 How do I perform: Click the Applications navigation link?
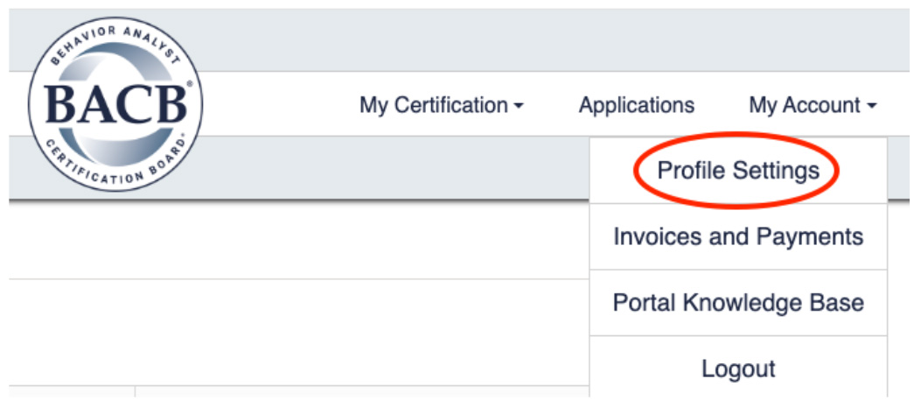[x=637, y=105]
